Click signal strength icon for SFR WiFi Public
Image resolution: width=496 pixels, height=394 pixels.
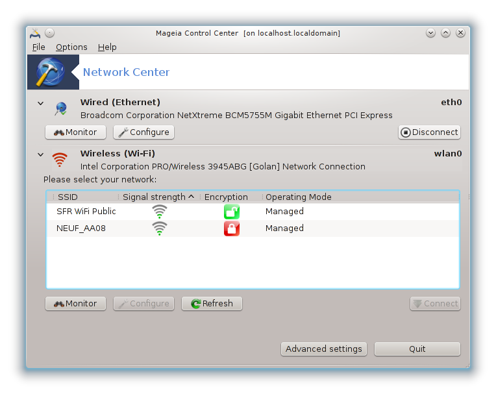click(x=160, y=212)
